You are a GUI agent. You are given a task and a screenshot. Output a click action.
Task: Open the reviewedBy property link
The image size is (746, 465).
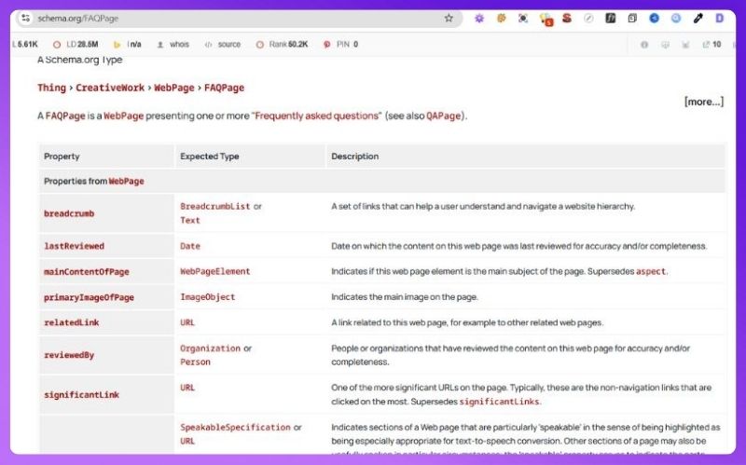click(x=69, y=355)
